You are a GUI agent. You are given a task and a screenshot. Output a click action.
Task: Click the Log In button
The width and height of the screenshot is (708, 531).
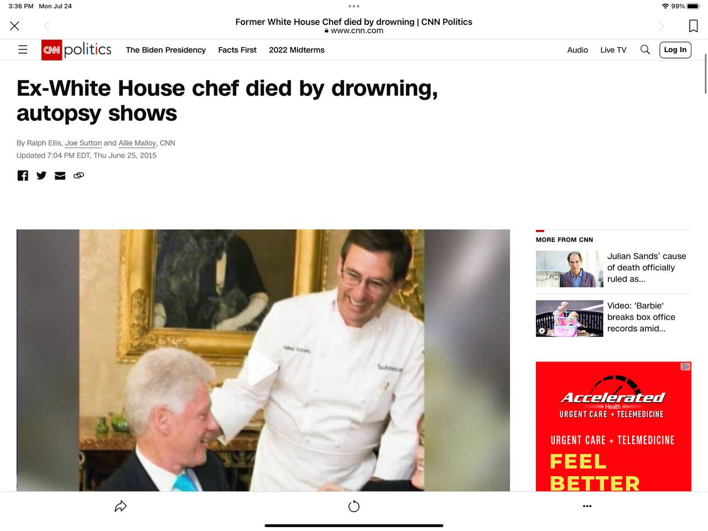tap(675, 50)
